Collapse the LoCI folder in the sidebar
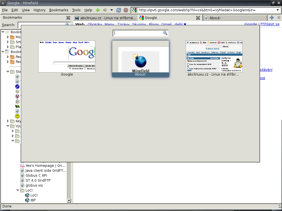Viewport: 282px width, 211px height. [18, 190]
